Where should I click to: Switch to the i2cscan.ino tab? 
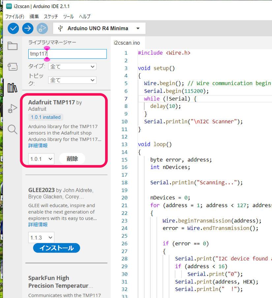pyautogui.click(x=127, y=43)
